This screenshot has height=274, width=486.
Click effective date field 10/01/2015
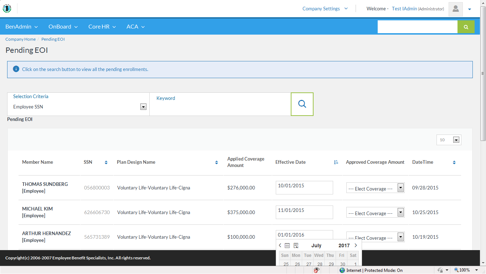tap(304, 188)
